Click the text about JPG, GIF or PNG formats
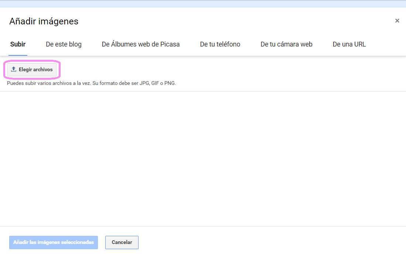 (91, 83)
